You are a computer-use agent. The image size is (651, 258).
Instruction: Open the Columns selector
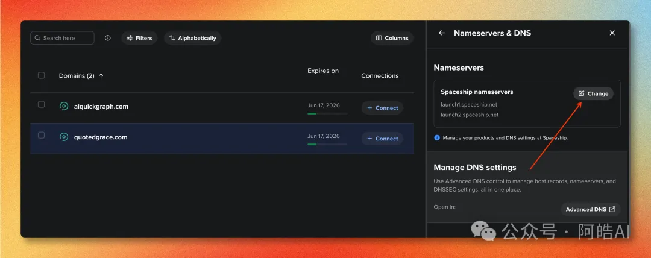pyautogui.click(x=392, y=38)
